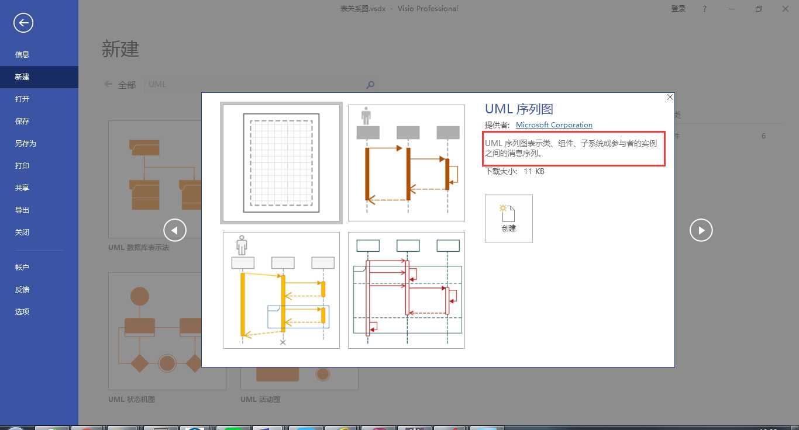Select the UML 数据库表示法 template
The height and width of the screenshot is (430, 799).
[154, 187]
